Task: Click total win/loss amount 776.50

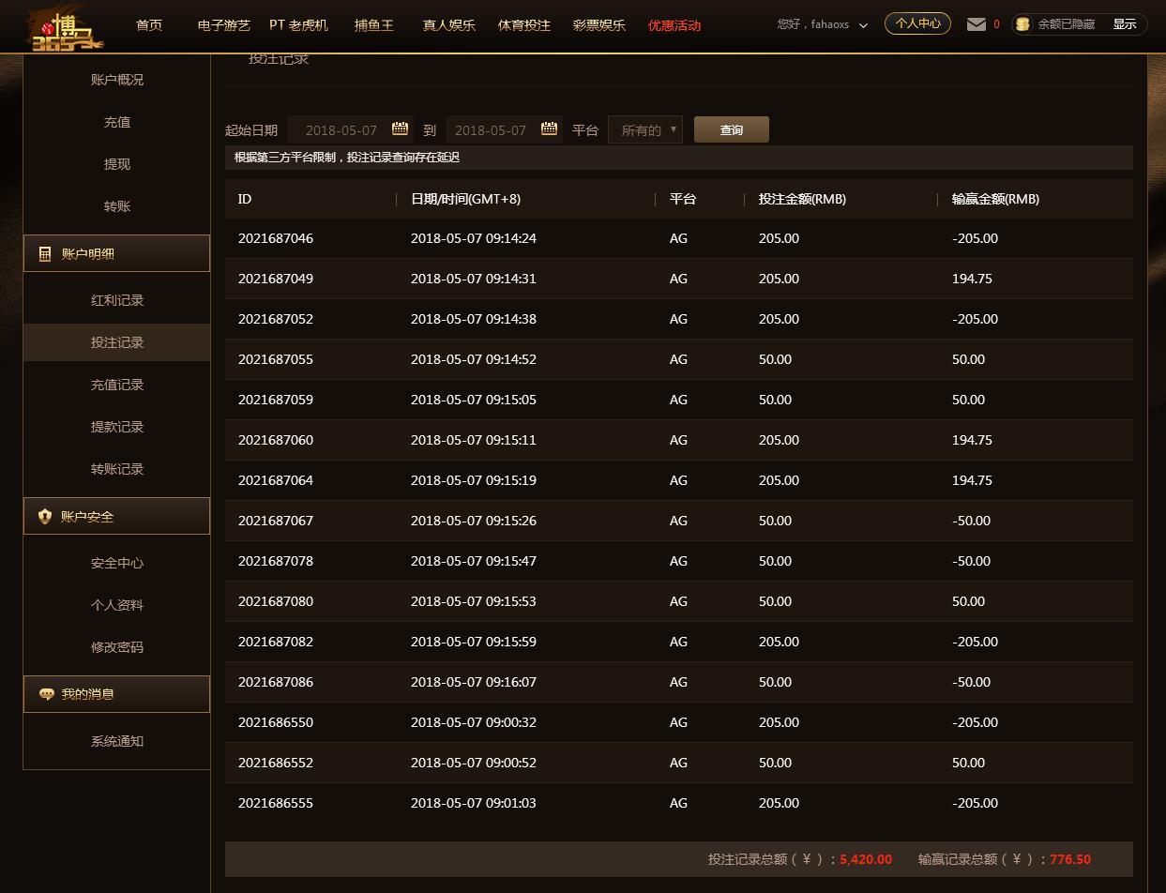Action: (1070, 859)
